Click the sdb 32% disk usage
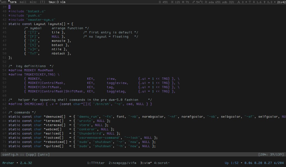286x167 pixels. coord(228,2)
